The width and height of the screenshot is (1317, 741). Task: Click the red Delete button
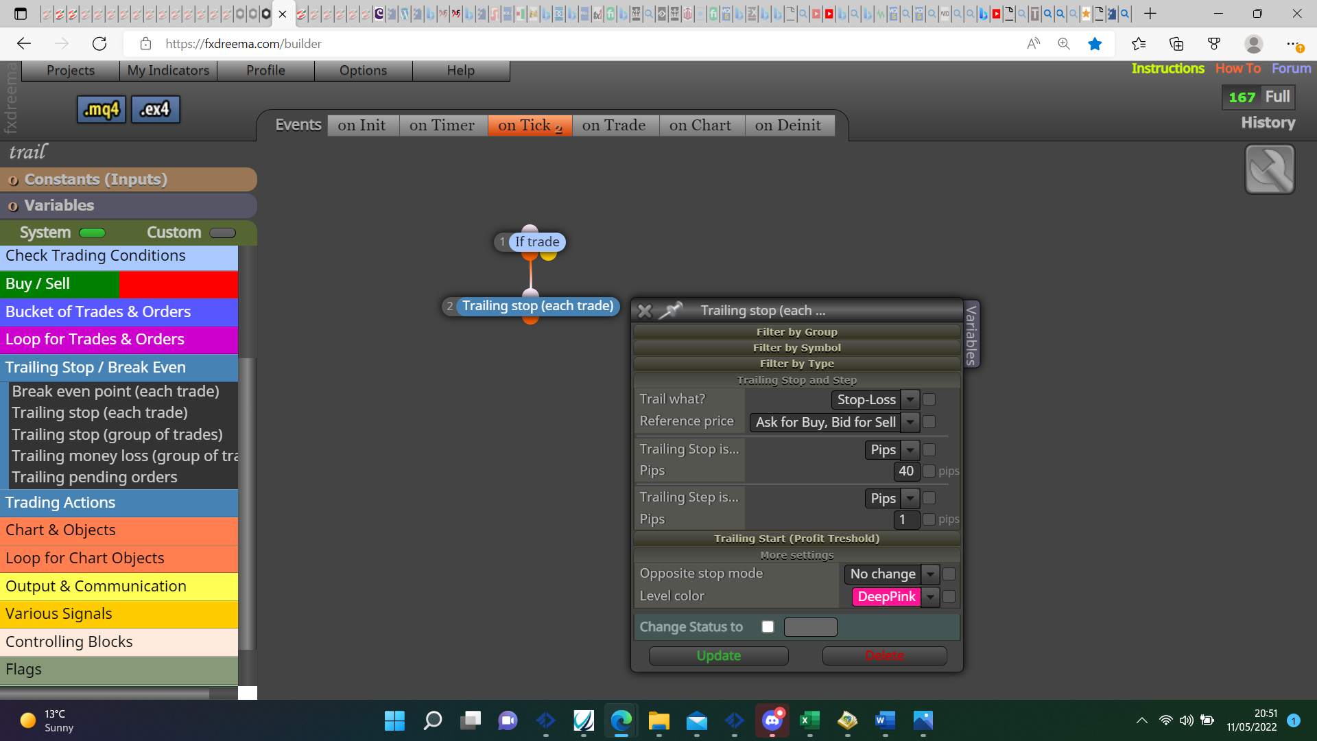click(885, 656)
